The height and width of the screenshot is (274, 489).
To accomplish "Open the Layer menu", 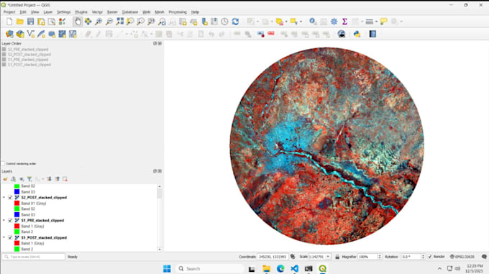I will (x=47, y=12).
